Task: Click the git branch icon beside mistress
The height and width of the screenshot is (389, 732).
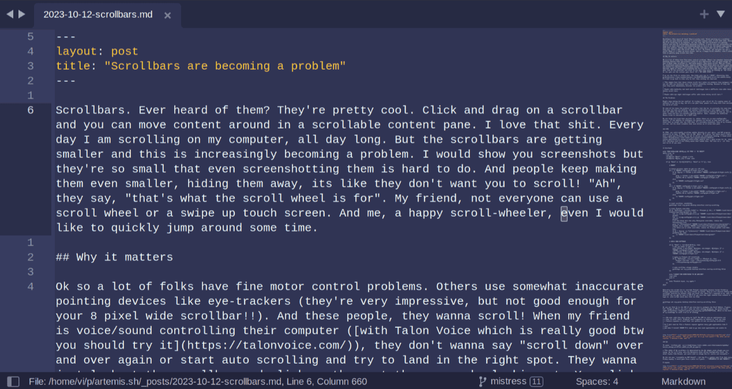Action: click(x=482, y=382)
